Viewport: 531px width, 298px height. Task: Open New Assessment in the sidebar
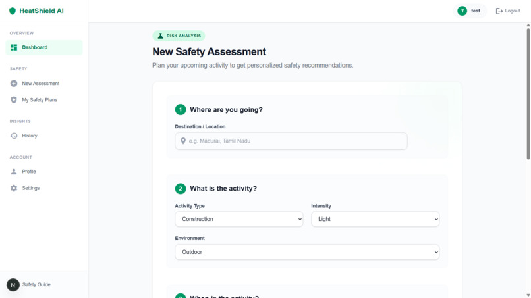(44, 83)
